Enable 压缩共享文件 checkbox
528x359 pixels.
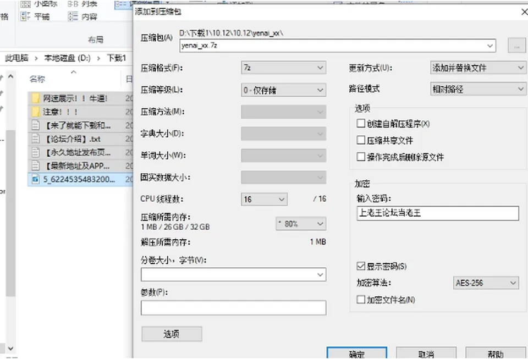(361, 140)
